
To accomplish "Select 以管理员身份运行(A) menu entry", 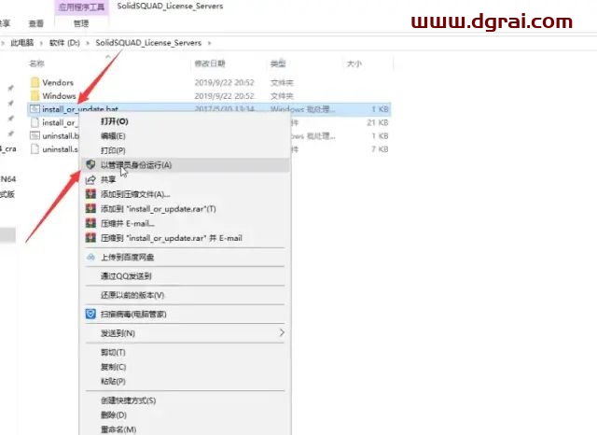I will click(185, 164).
